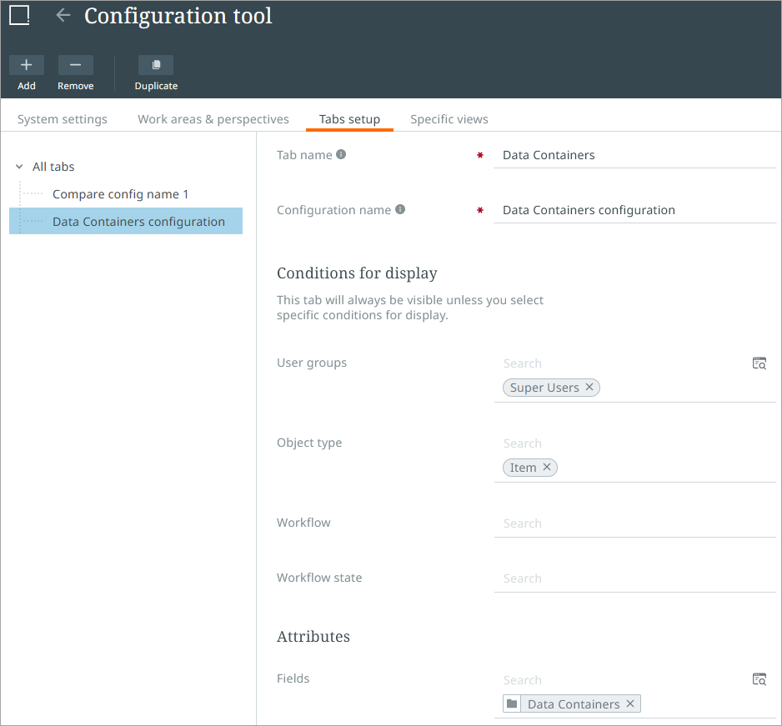Open Work areas & perspectives tab
Image resolution: width=782 pixels, height=726 pixels.
click(213, 119)
